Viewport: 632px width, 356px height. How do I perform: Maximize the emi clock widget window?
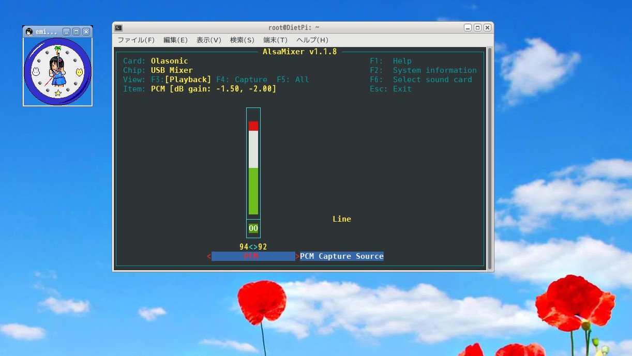(76, 32)
